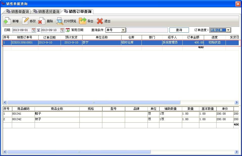242x156 pixels.
Task: Switch to 销售单查询 tab
Action: click(x=18, y=12)
